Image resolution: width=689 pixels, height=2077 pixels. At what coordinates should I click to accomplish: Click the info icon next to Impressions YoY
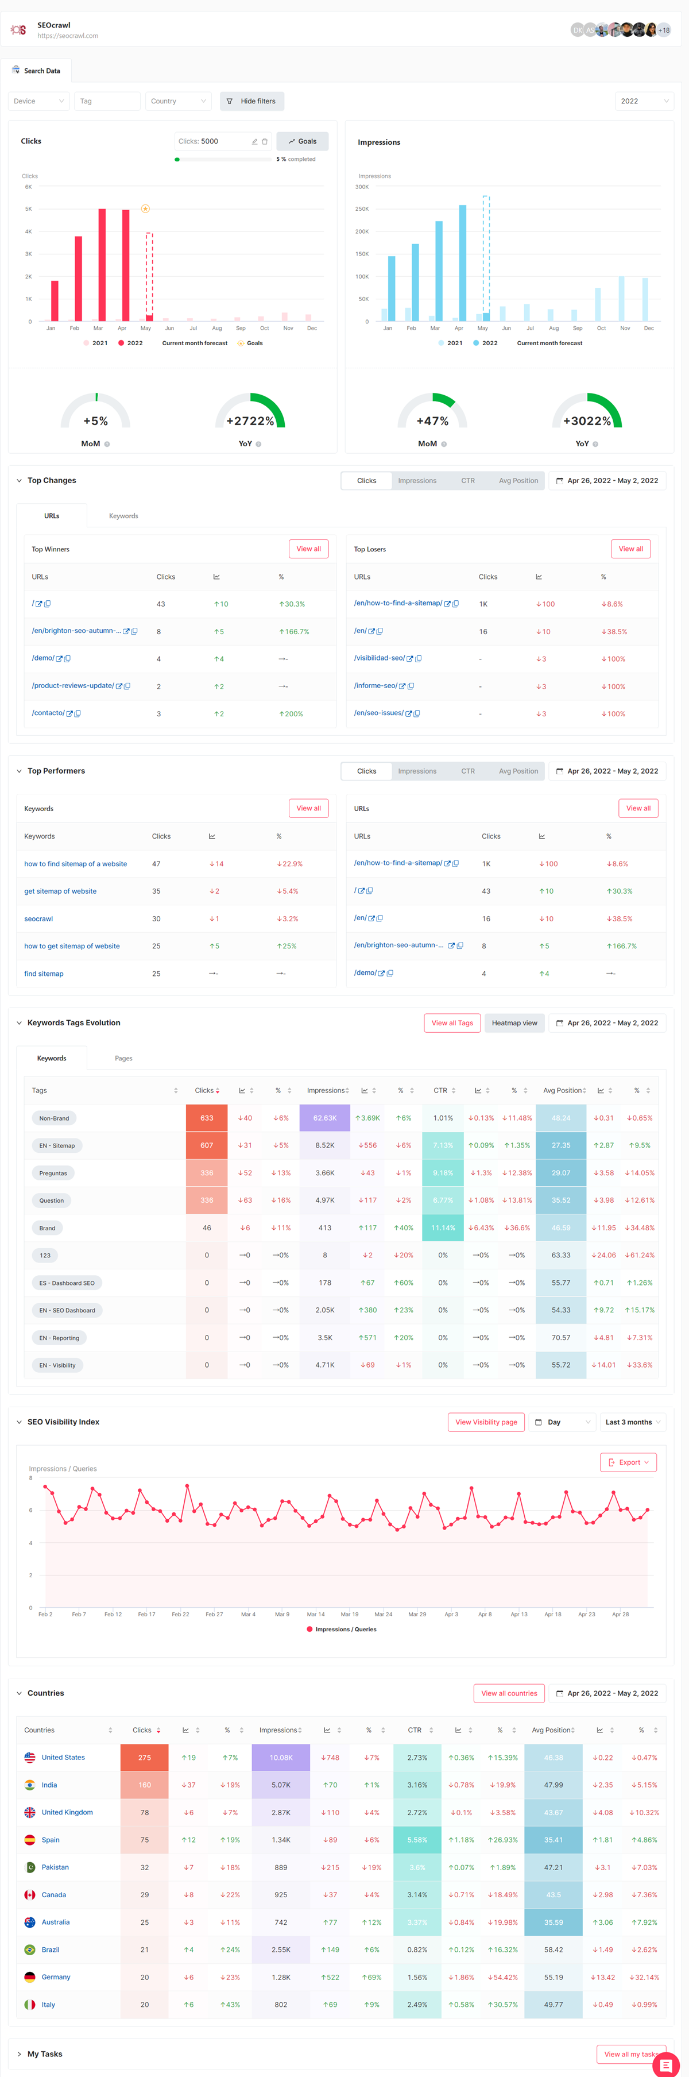click(x=595, y=444)
